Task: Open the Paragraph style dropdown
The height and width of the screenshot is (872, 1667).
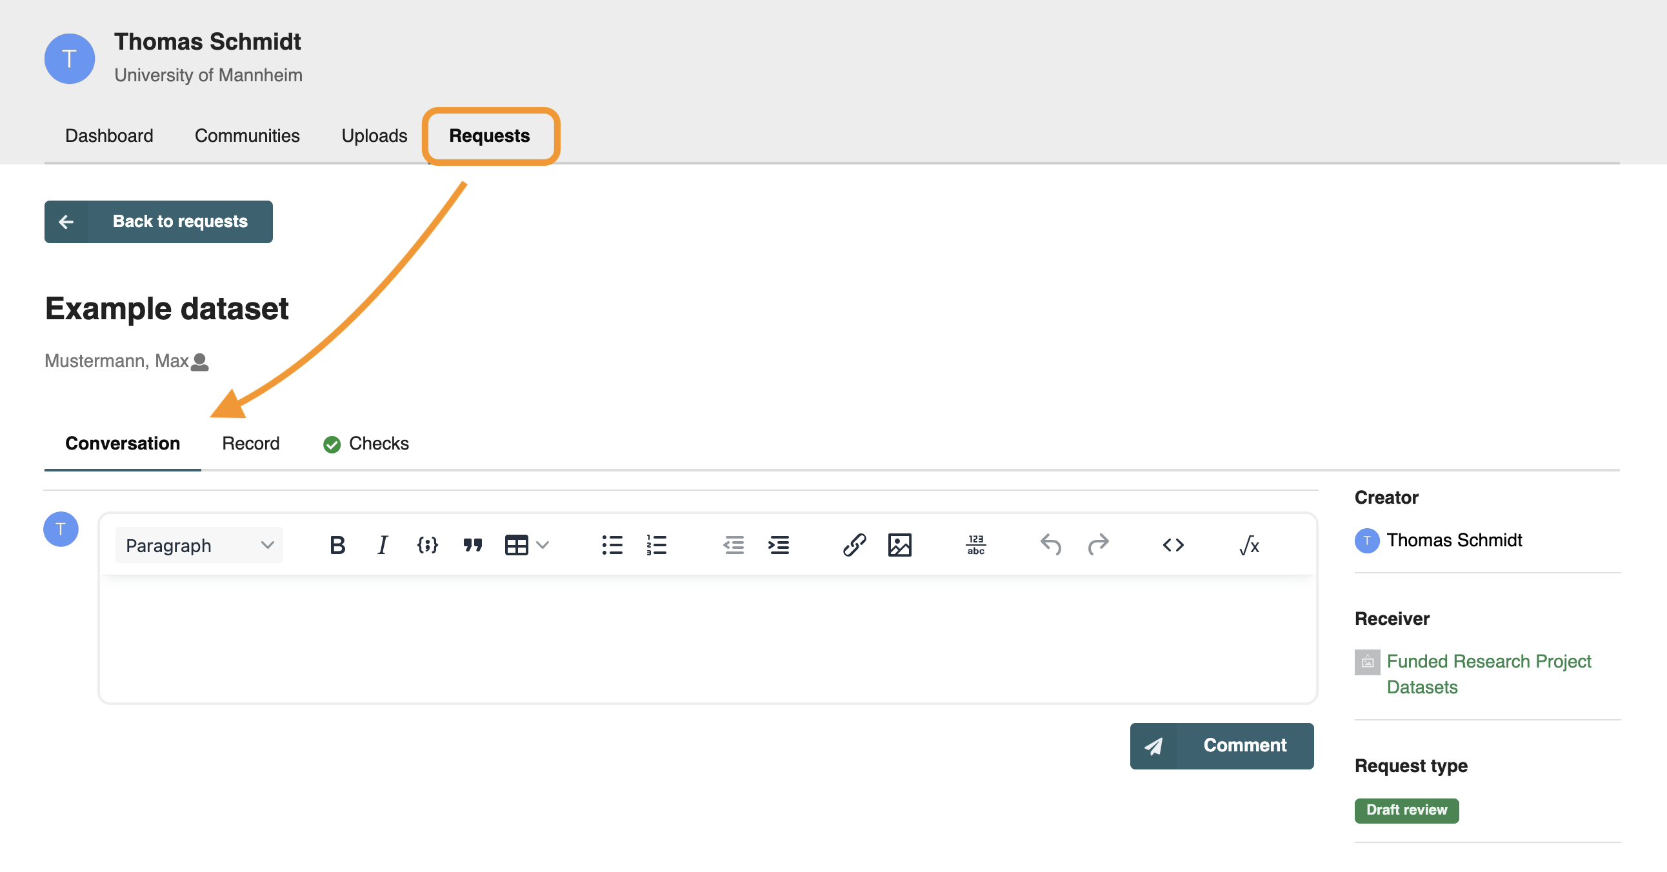Action: coord(199,546)
